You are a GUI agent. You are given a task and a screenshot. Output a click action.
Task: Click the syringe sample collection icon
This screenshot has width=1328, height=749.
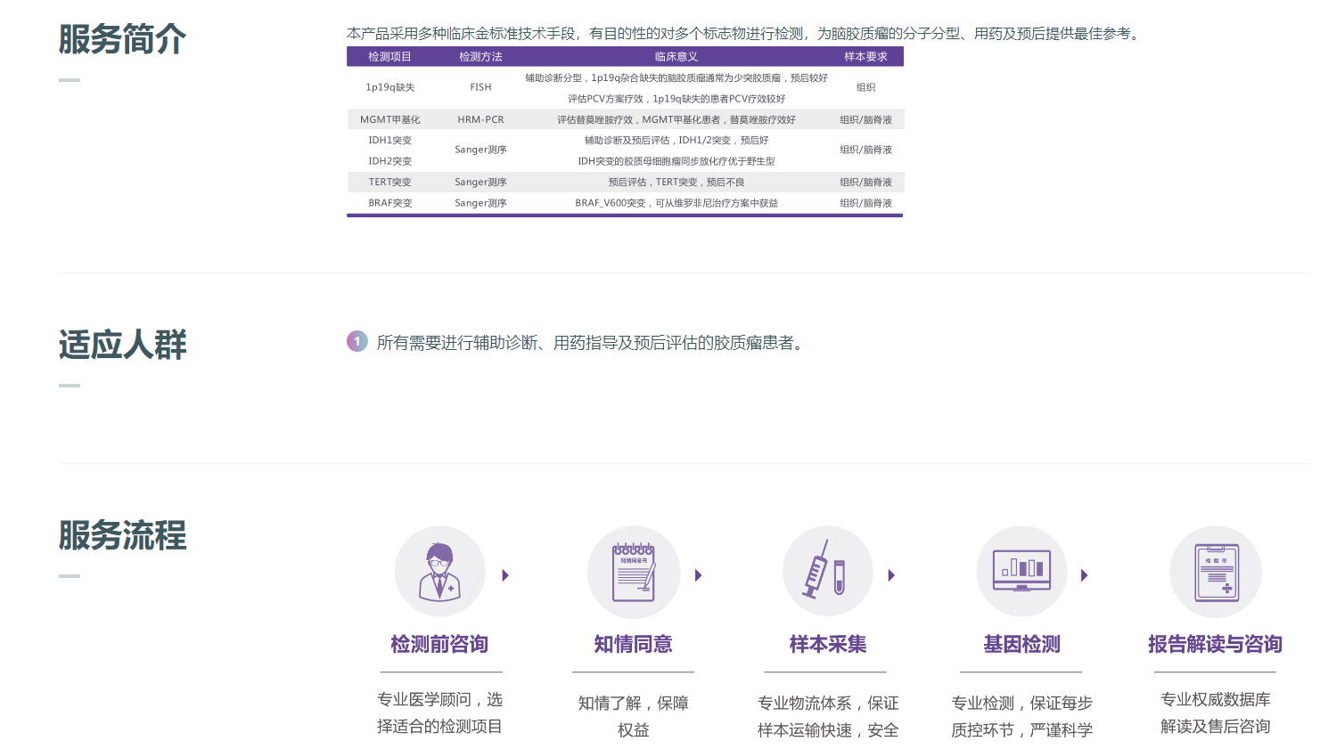pyautogui.click(x=827, y=572)
